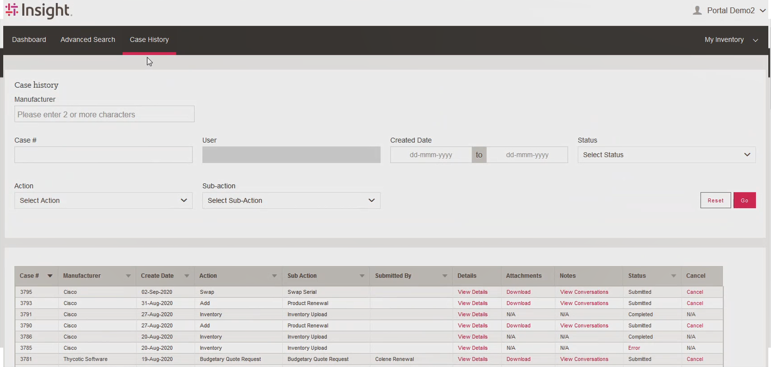Viewport: 771px width, 367px height.
Task: Expand the Select Status dropdown
Action: (x=666, y=154)
